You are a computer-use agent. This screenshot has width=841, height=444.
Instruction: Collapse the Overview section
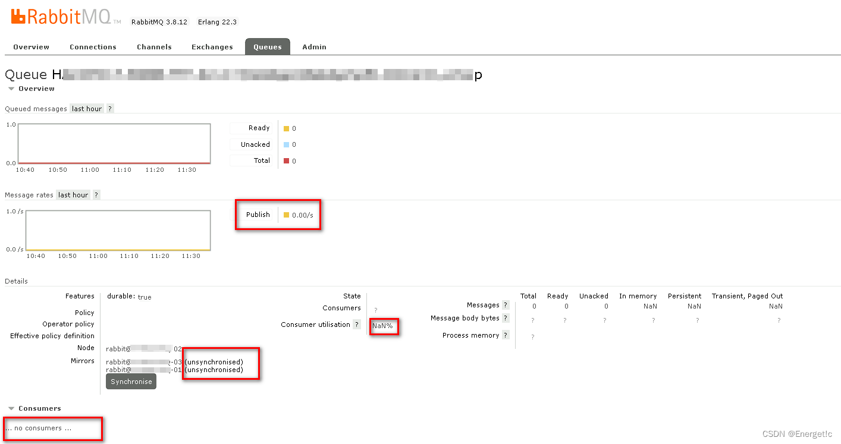pyautogui.click(x=32, y=89)
